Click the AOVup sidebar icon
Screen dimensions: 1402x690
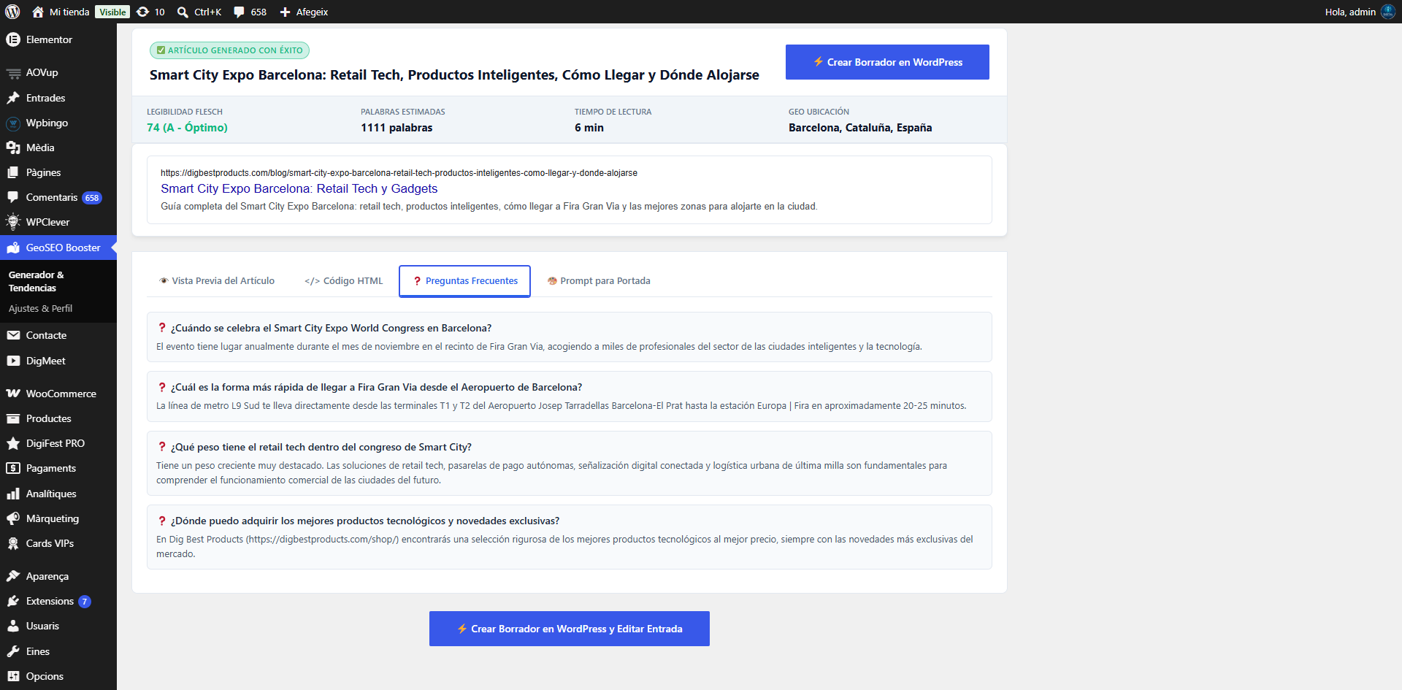(13, 72)
